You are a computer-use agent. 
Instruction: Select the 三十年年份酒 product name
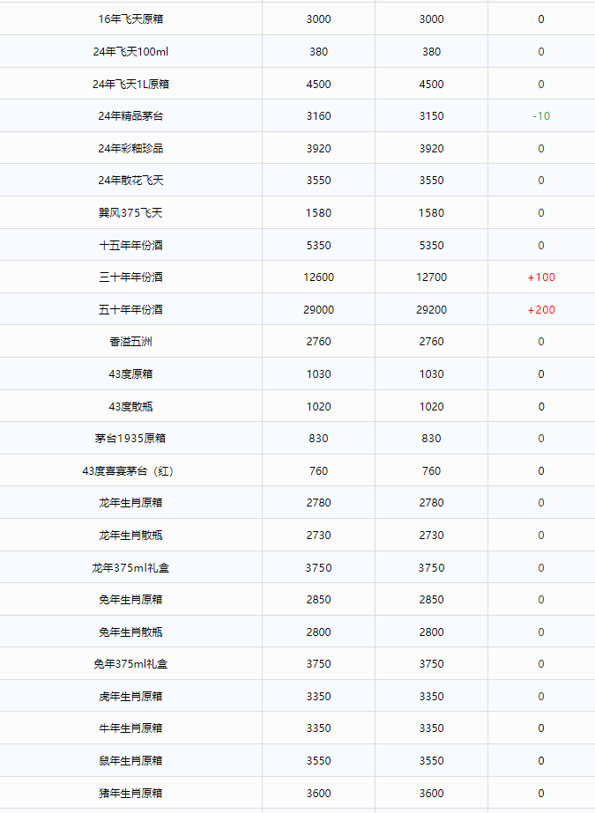coord(130,277)
